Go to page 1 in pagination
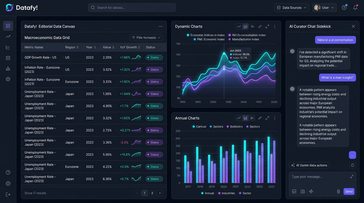 [x=144, y=193]
